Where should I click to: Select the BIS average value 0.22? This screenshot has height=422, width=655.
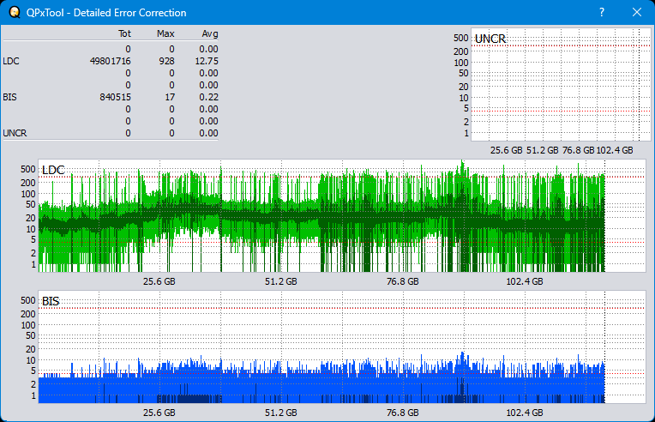(x=208, y=97)
